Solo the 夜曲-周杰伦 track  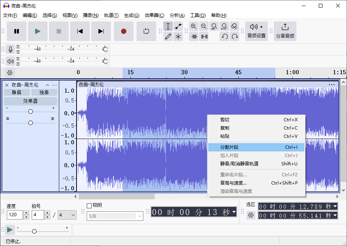(44, 92)
